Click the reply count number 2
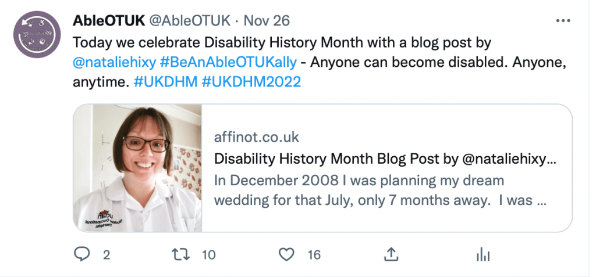 (107, 254)
